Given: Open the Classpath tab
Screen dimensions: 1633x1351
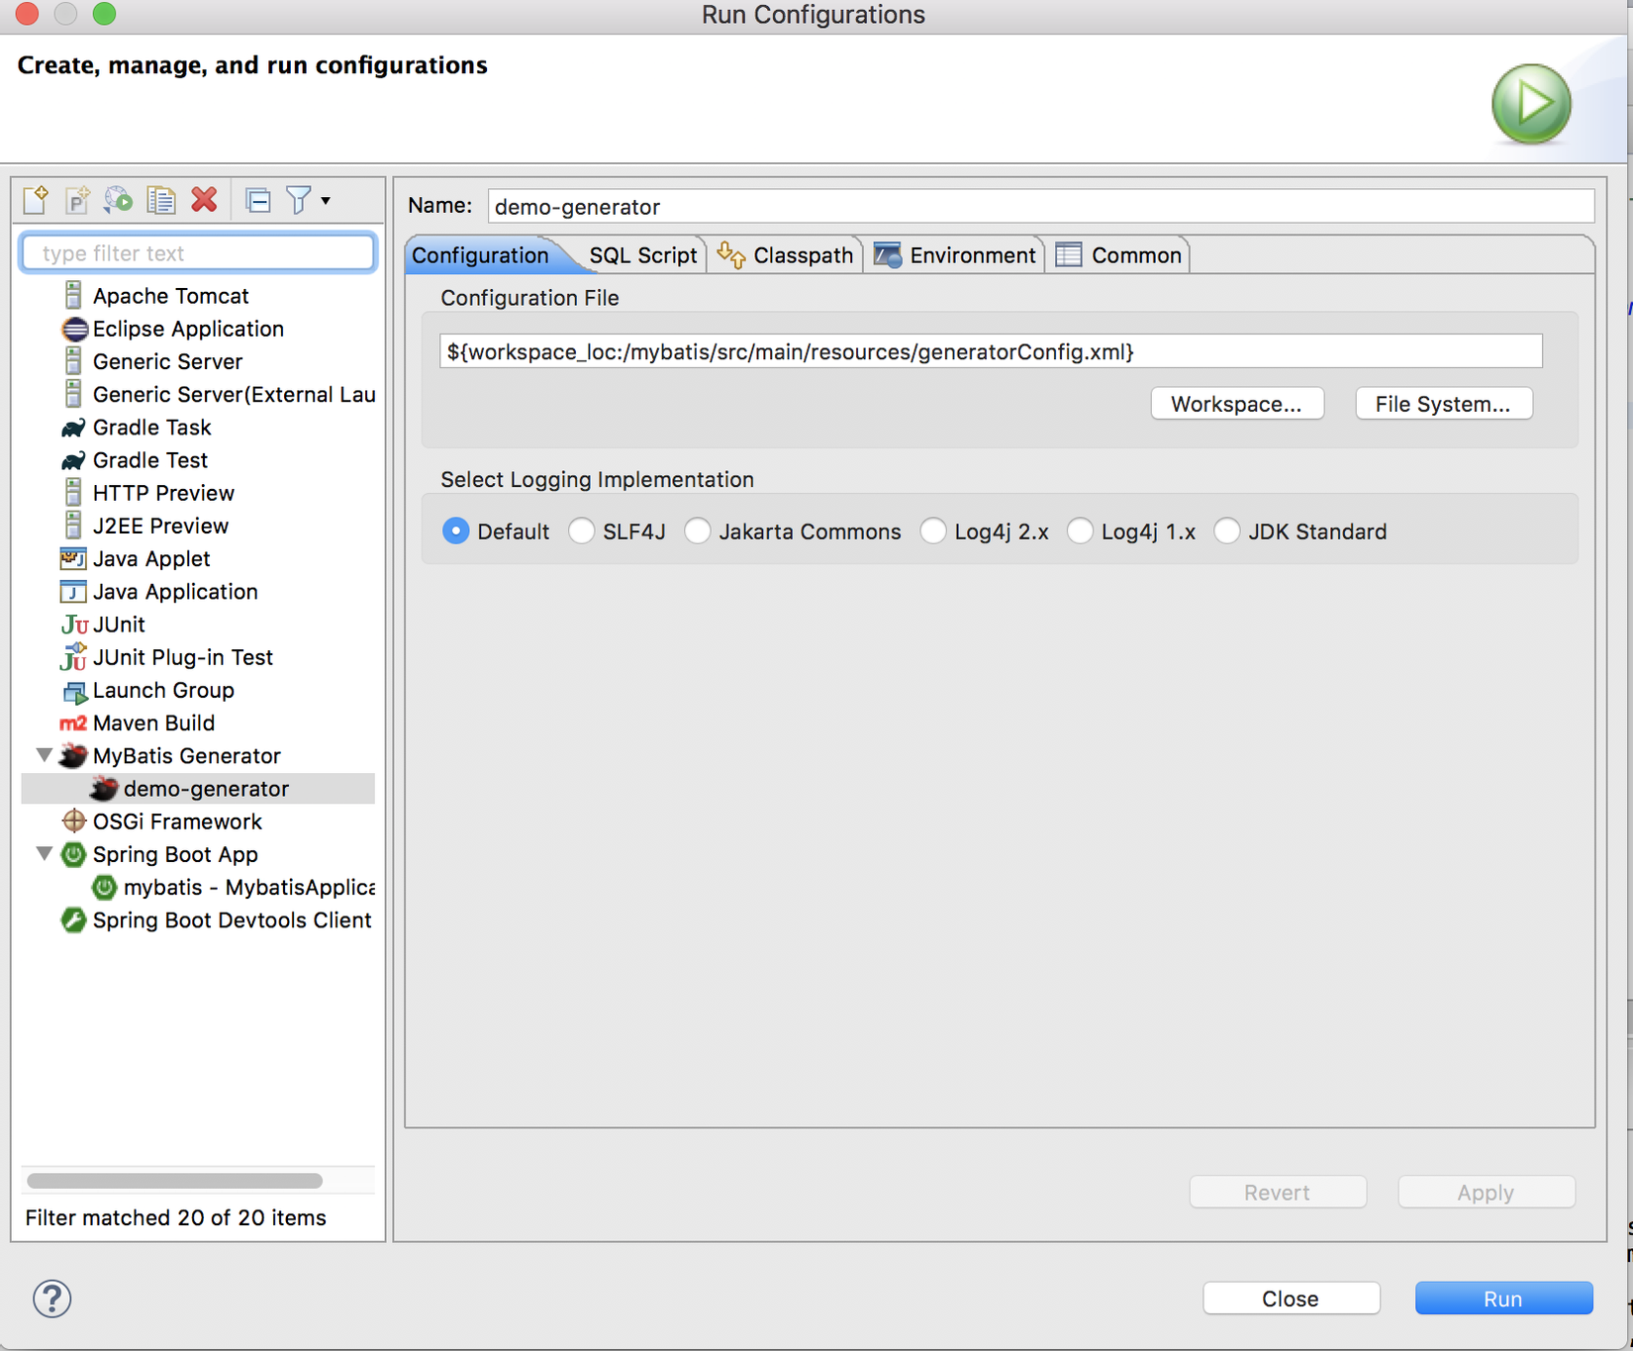Looking at the screenshot, I should [785, 255].
